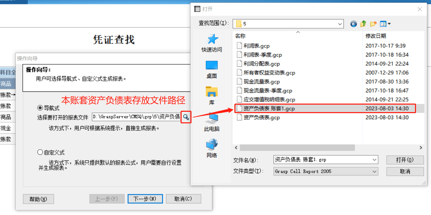Expand the 文件类型 dropdown
Screen dimensions: 431x215
click(x=375, y=171)
